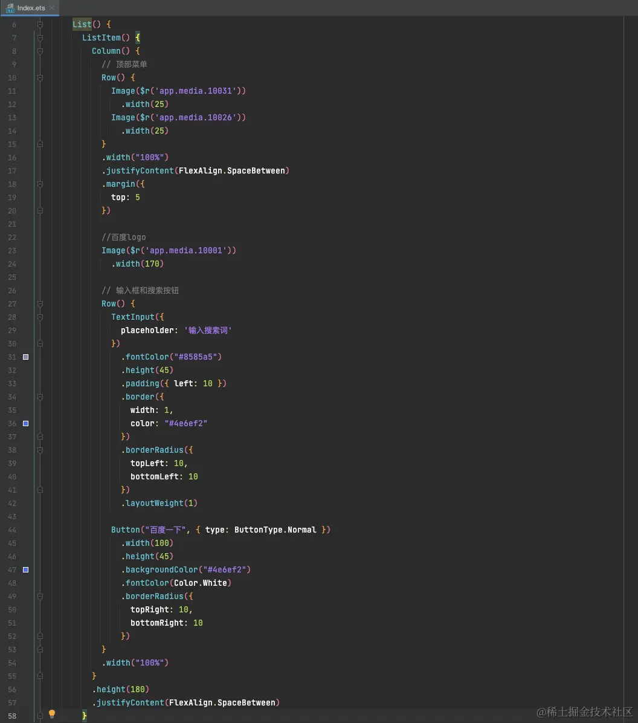
Task: Collapse the TextInput block on line 28
Action: (40, 317)
